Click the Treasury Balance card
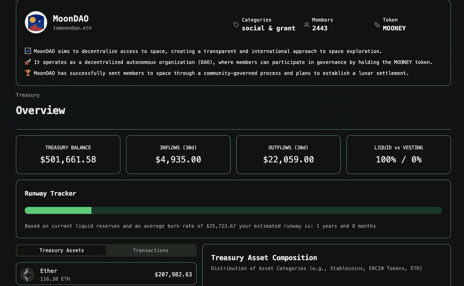Viewport: 464px width, 286px height. coord(68,155)
